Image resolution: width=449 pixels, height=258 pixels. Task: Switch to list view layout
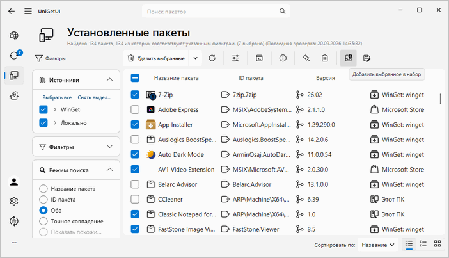point(409,244)
